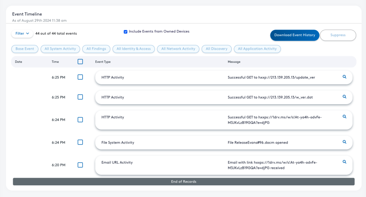Click the Time column header
The image size is (366, 197).
[x=55, y=62]
